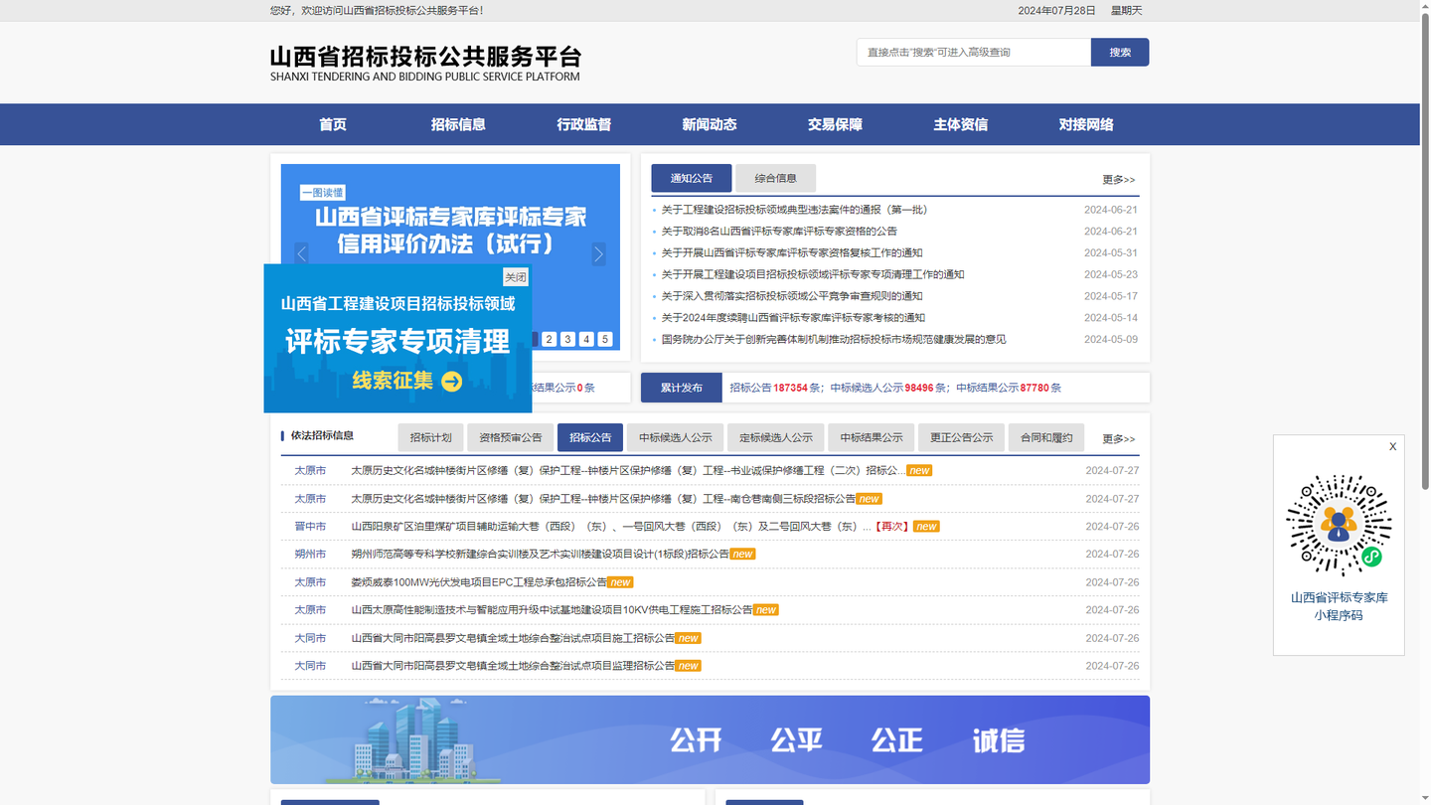Switch to the 通知公告 tab
This screenshot has height=805, width=1431.
692,178
